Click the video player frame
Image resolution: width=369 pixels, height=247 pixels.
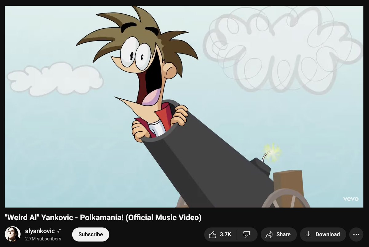184,106
